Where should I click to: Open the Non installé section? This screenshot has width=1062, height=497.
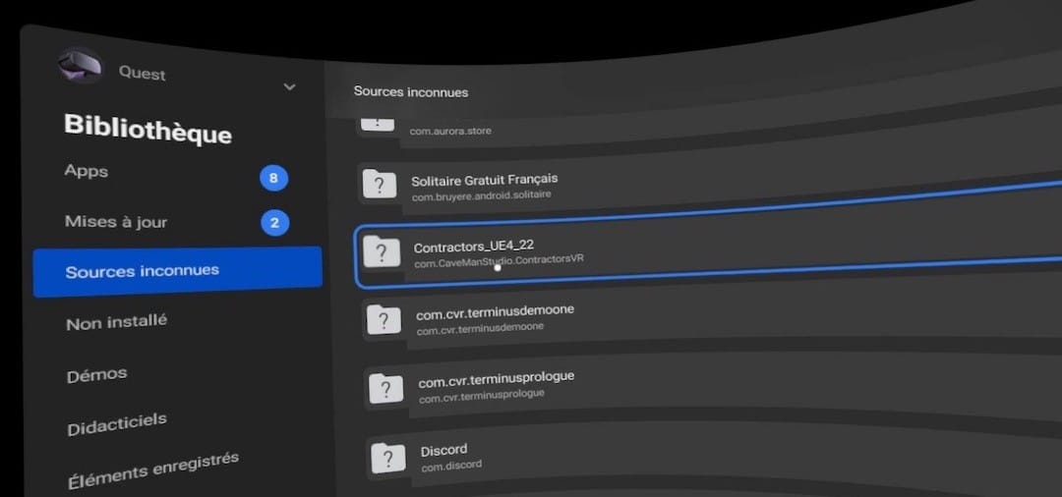tap(116, 322)
